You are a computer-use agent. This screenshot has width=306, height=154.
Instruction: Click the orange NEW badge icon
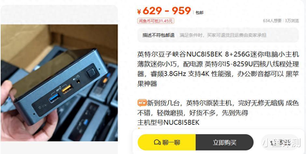pos(142,103)
